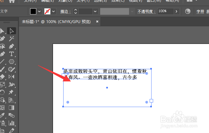This screenshot has width=209, height=133.
Task: Open the stroke weight dropdown list
Action: (95, 11)
